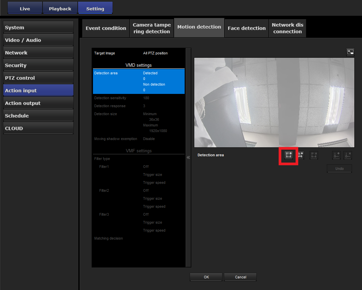The height and width of the screenshot is (290, 362).
Task: Click on the camera preview image
Action: coord(274,103)
